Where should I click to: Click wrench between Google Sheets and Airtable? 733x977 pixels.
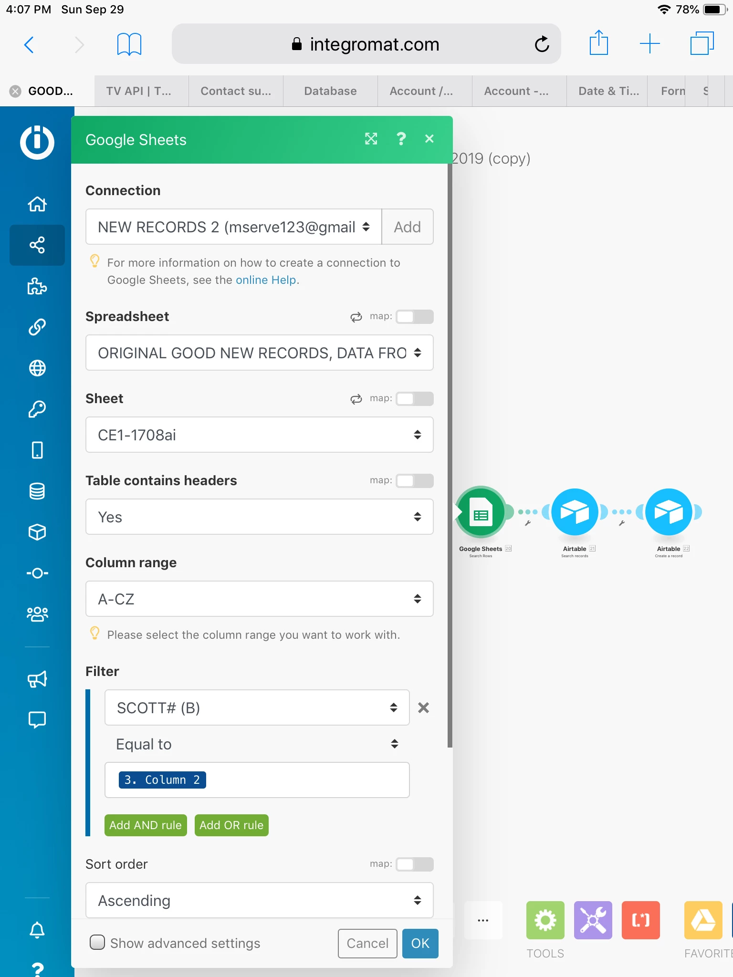[528, 523]
